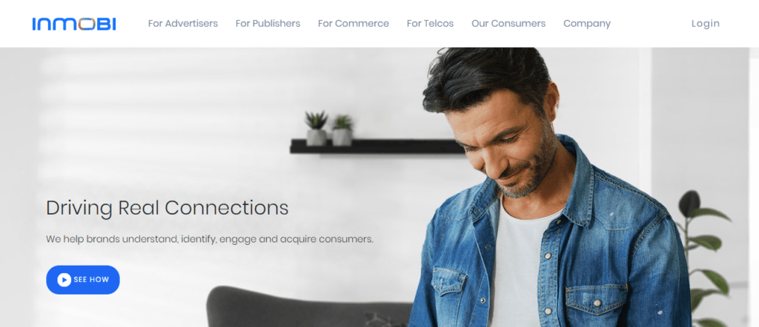Click the Driving Real Connections headline
The height and width of the screenshot is (327, 759).
167,208
